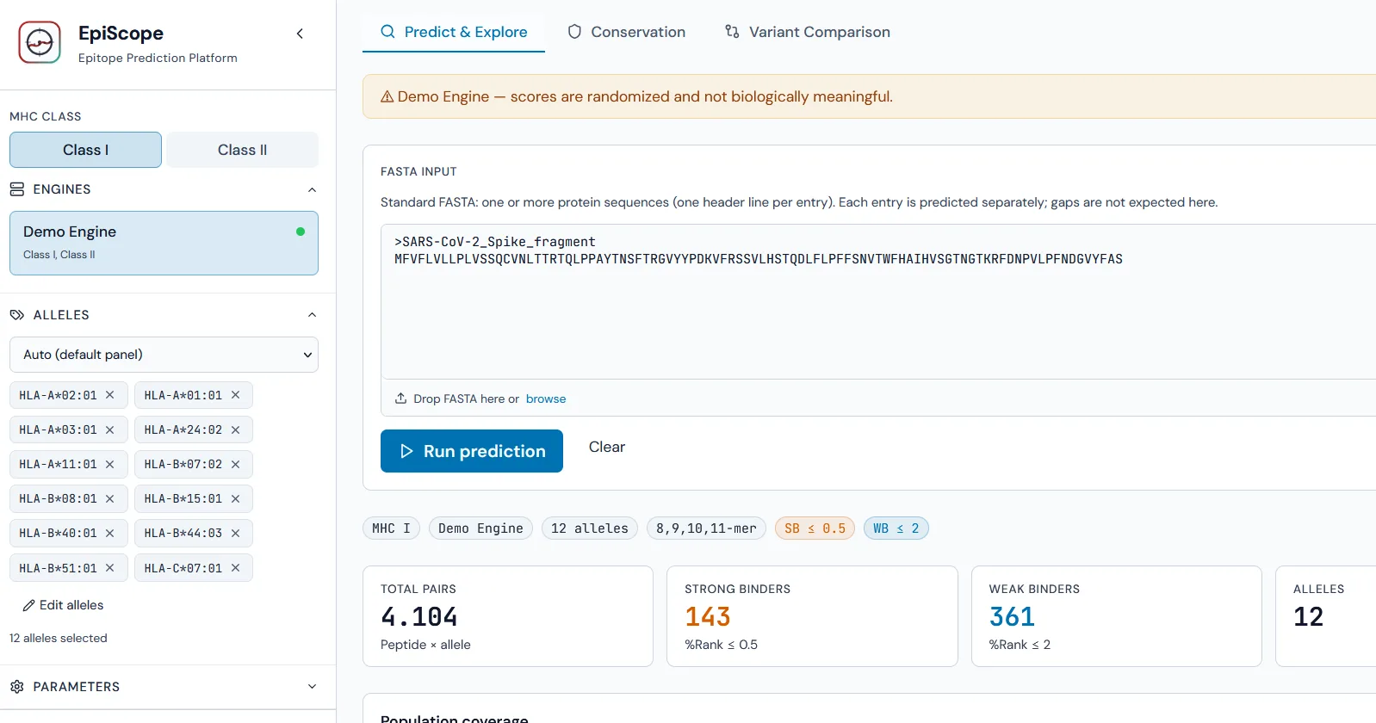Click the upload icon beside Drop FASTA
Screen dimensions: 1376x723
[x=400, y=399]
